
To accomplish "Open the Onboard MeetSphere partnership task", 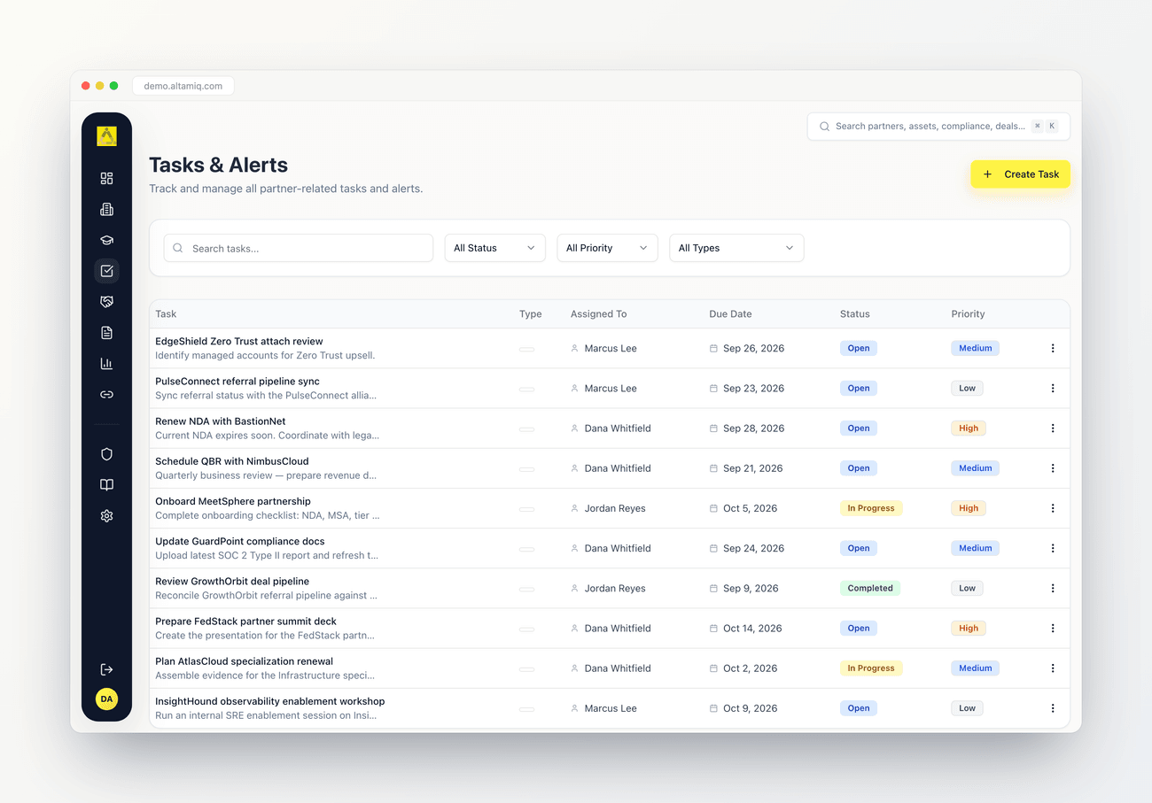I will pyautogui.click(x=233, y=501).
